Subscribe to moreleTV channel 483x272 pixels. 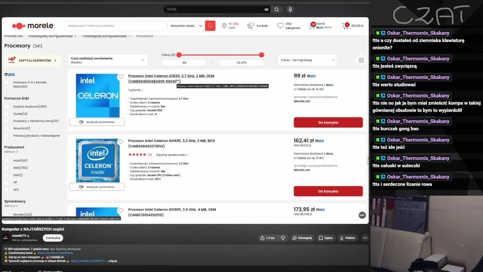pos(53,238)
